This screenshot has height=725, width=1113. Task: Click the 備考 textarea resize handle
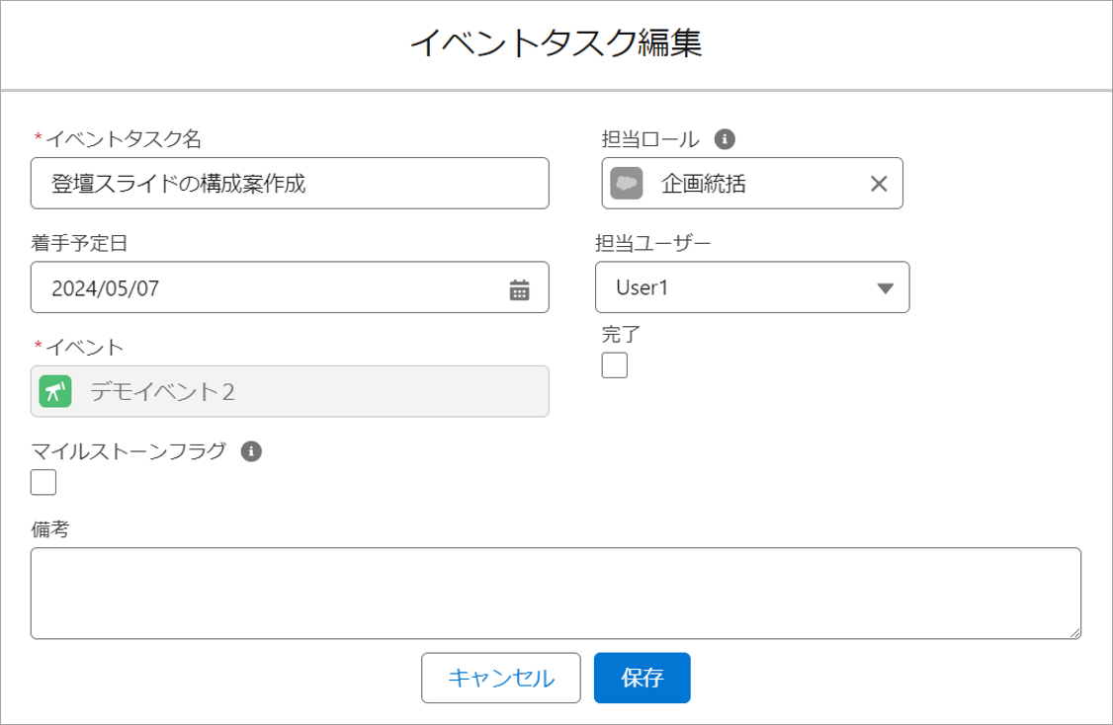point(1074,633)
